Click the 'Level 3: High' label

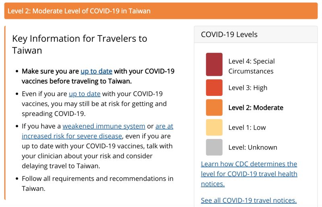[248, 88]
